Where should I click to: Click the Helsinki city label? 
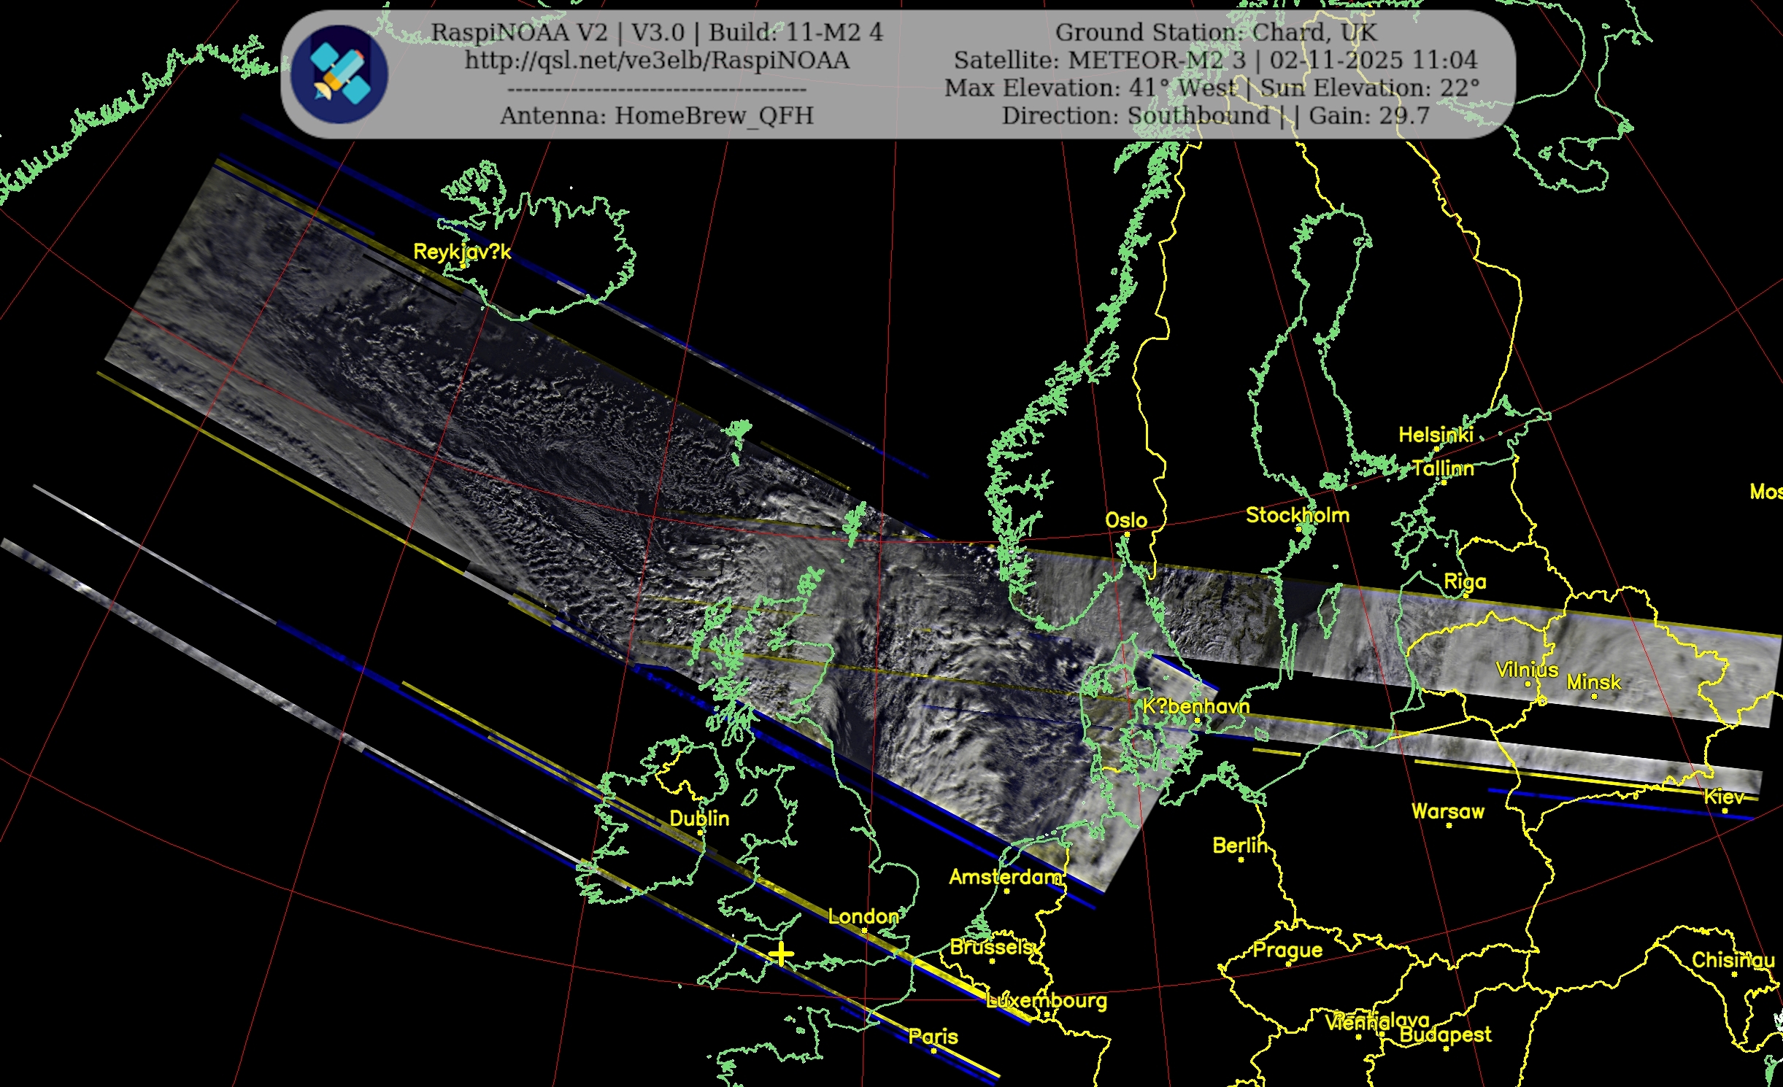(1436, 435)
